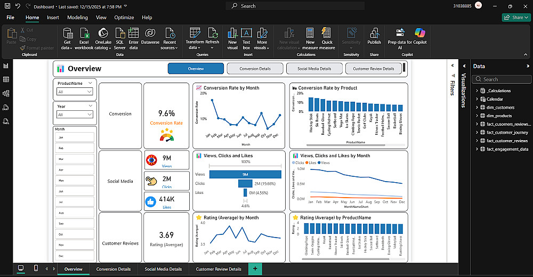Open the File menu
This screenshot has height=277, width=533.
[x=11, y=18]
